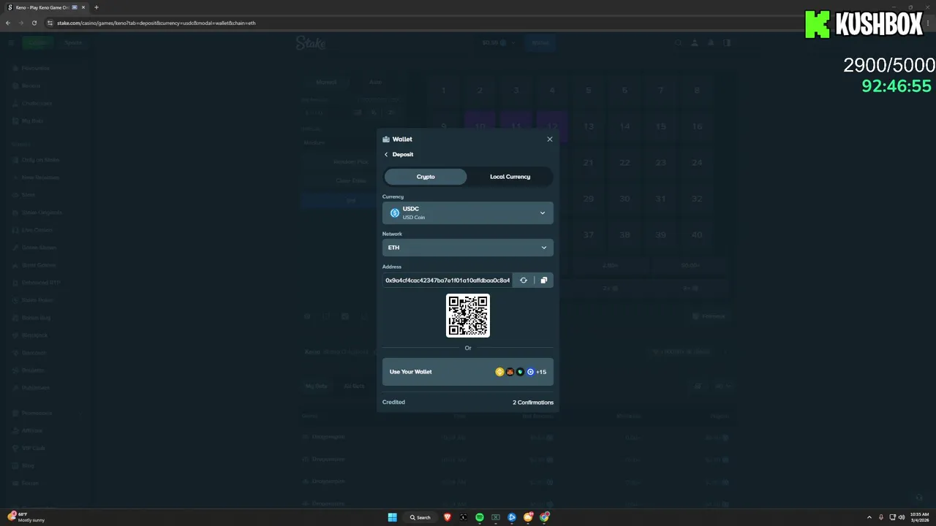Show hidden system tray icons
The image size is (936, 526).
click(869, 517)
